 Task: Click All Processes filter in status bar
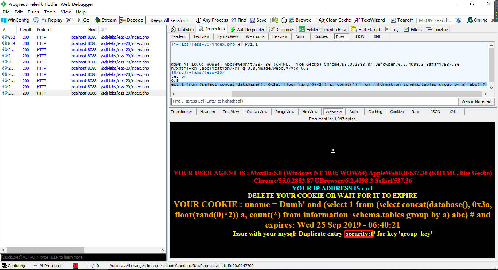(48, 266)
